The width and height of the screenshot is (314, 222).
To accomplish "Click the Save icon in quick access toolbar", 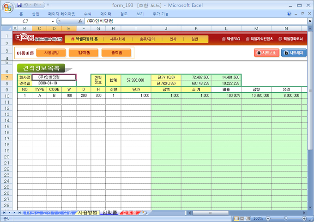I will pyautogui.click(x=19, y=5).
